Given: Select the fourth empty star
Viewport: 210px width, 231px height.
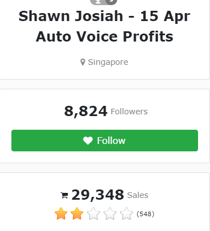Looking at the screenshot, I should tap(110, 214).
